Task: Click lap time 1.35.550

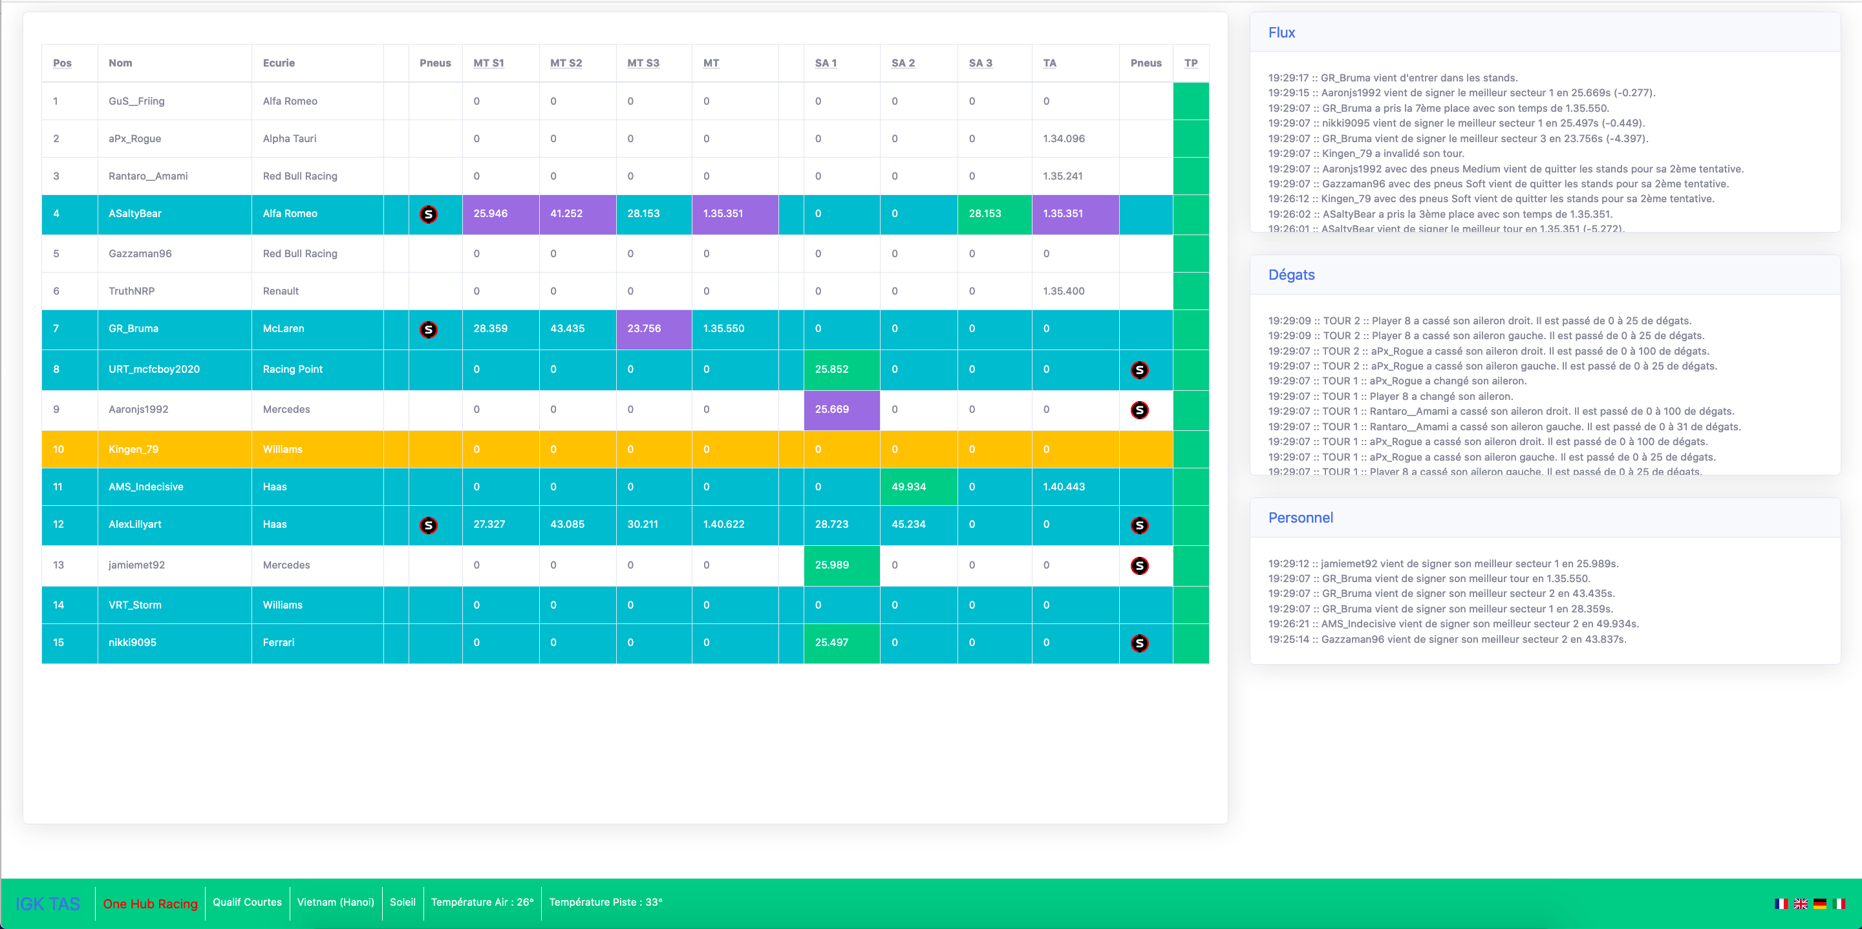Action: pyautogui.click(x=723, y=329)
